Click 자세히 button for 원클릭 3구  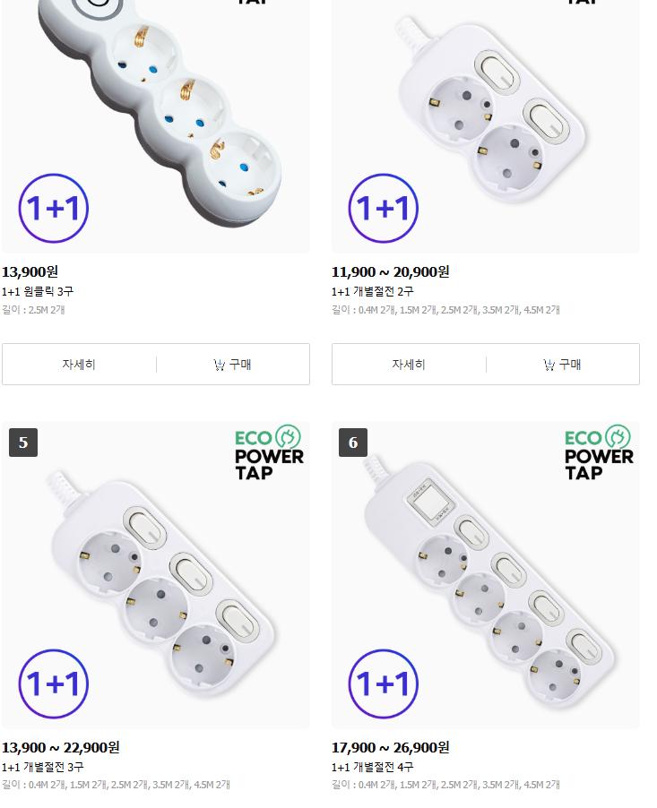click(x=79, y=365)
